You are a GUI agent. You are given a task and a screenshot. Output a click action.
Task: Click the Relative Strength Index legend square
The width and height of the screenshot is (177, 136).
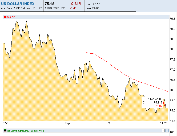[x=5, y=131]
